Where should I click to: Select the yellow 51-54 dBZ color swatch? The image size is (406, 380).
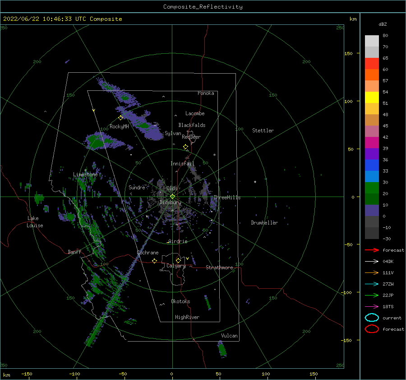point(372,98)
